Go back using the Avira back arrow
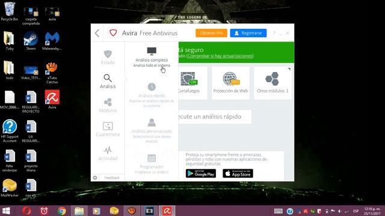The image size is (385, 216). point(97,33)
